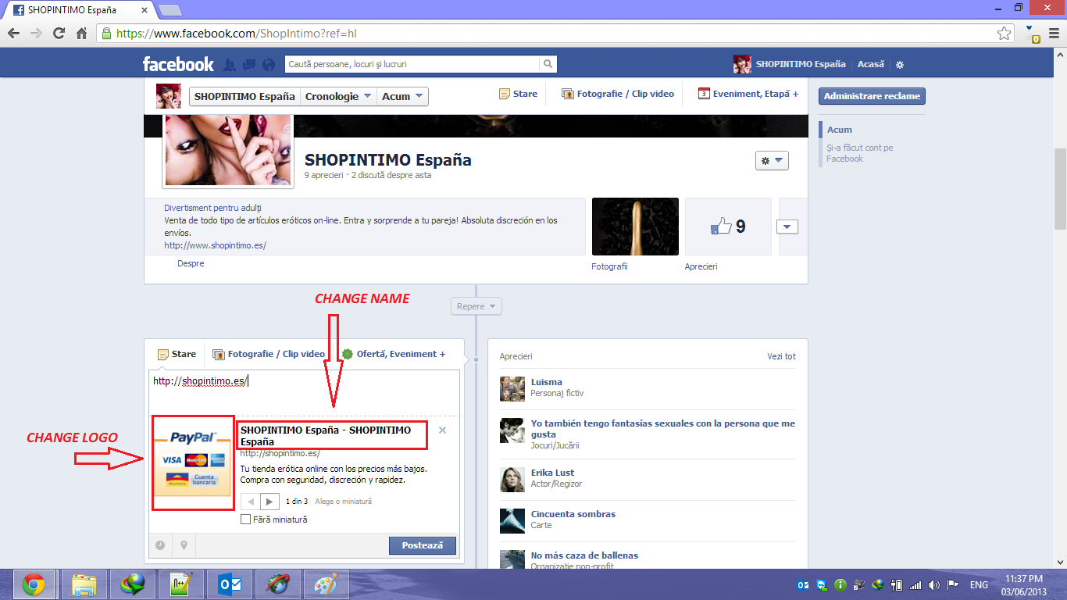The height and width of the screenshot is (600, 1067).
Task: Click Administrare reclame button
Action: pyautogui.click(x=872, y=96)
